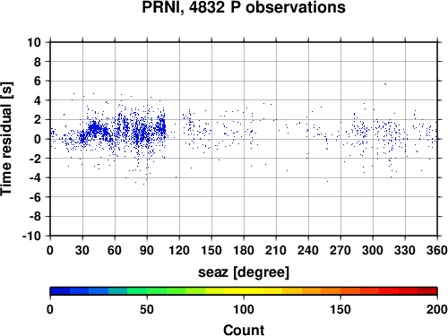Click the x-axis tick label 90
Screen dimensions: 448x336
[147, 250]
